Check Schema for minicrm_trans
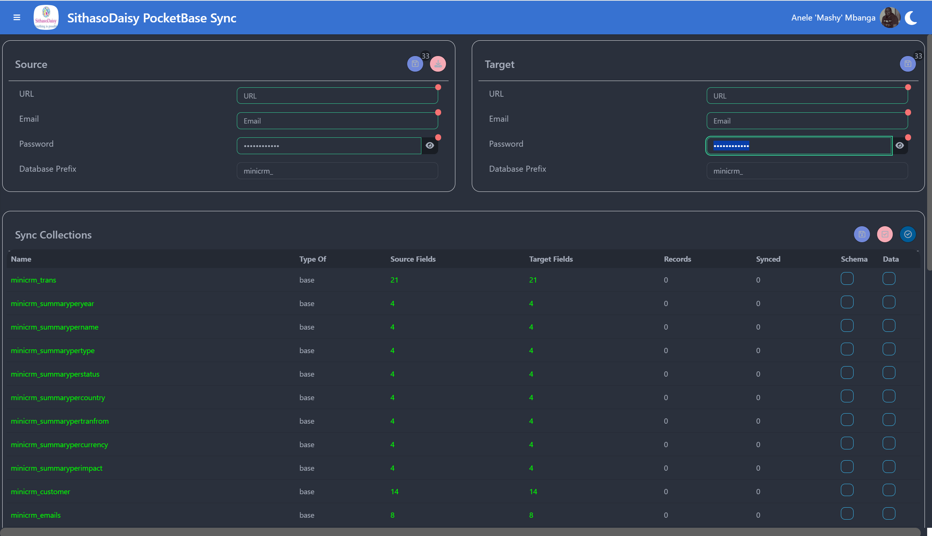The image size is (932, 536). coord(847,278)
